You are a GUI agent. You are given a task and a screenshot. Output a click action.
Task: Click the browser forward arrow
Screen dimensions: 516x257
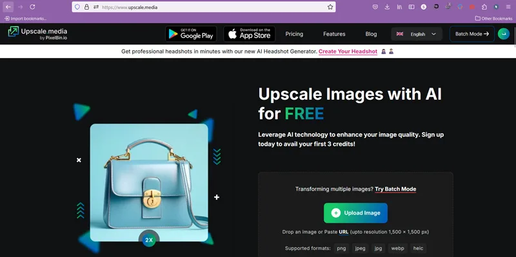21,7
